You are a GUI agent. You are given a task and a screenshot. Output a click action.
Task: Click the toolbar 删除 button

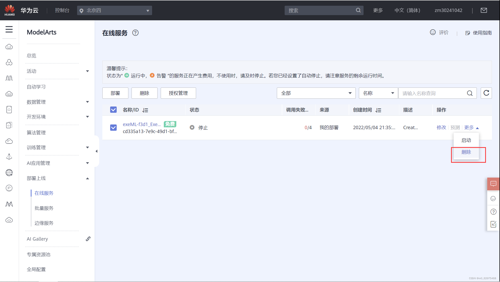[x=145, y=93]
